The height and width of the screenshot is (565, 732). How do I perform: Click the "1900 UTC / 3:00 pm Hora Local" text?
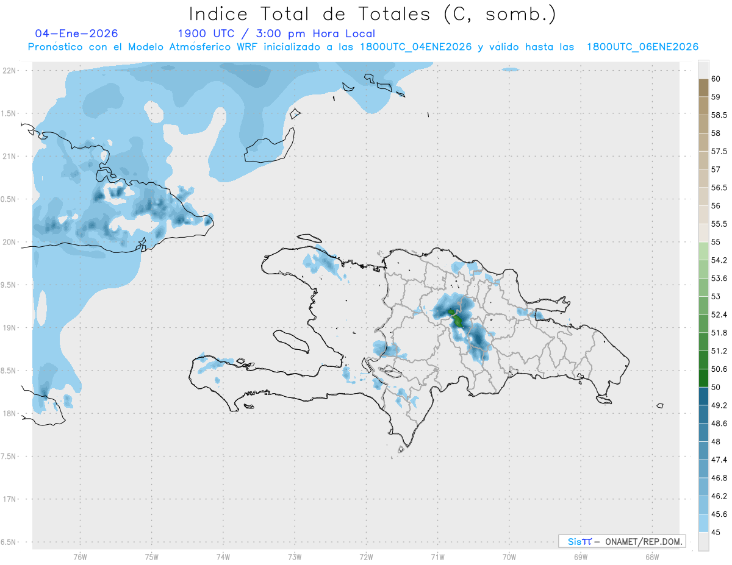point(276,34)
